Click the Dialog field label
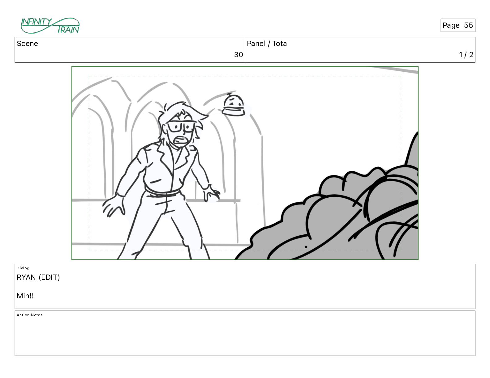This screenshot has height=378, width=490. pos(23,268)
